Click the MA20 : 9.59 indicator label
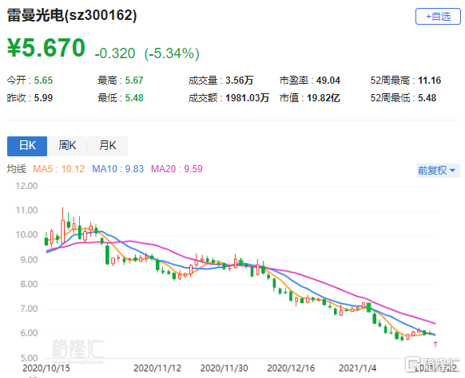 pyautogui.click(x=177, y=169)
